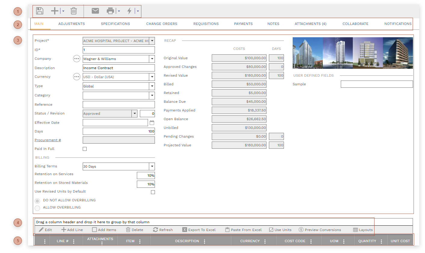Expand the Project dropdown list

coord(152,41)
